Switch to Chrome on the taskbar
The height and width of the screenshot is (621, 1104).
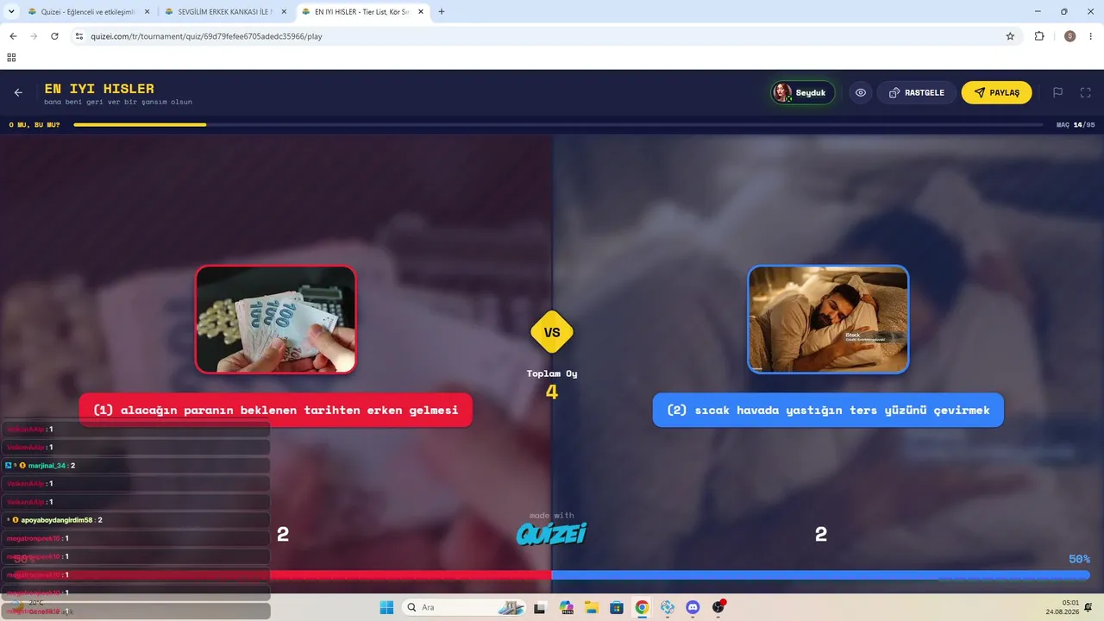(642, 607)
